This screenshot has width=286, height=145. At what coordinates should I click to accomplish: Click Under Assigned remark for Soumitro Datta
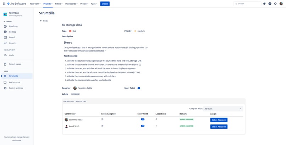(x=187, y=119)
